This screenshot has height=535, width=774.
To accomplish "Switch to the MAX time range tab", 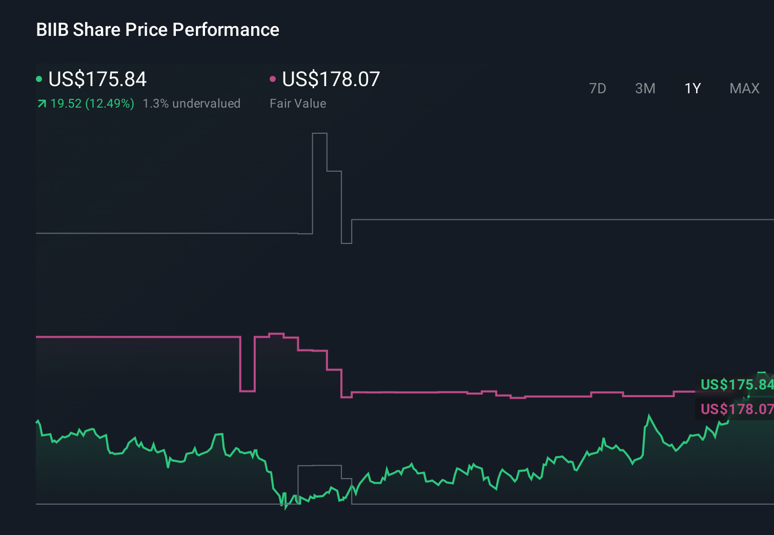I will pyautogui.click(x=744, y=88).
